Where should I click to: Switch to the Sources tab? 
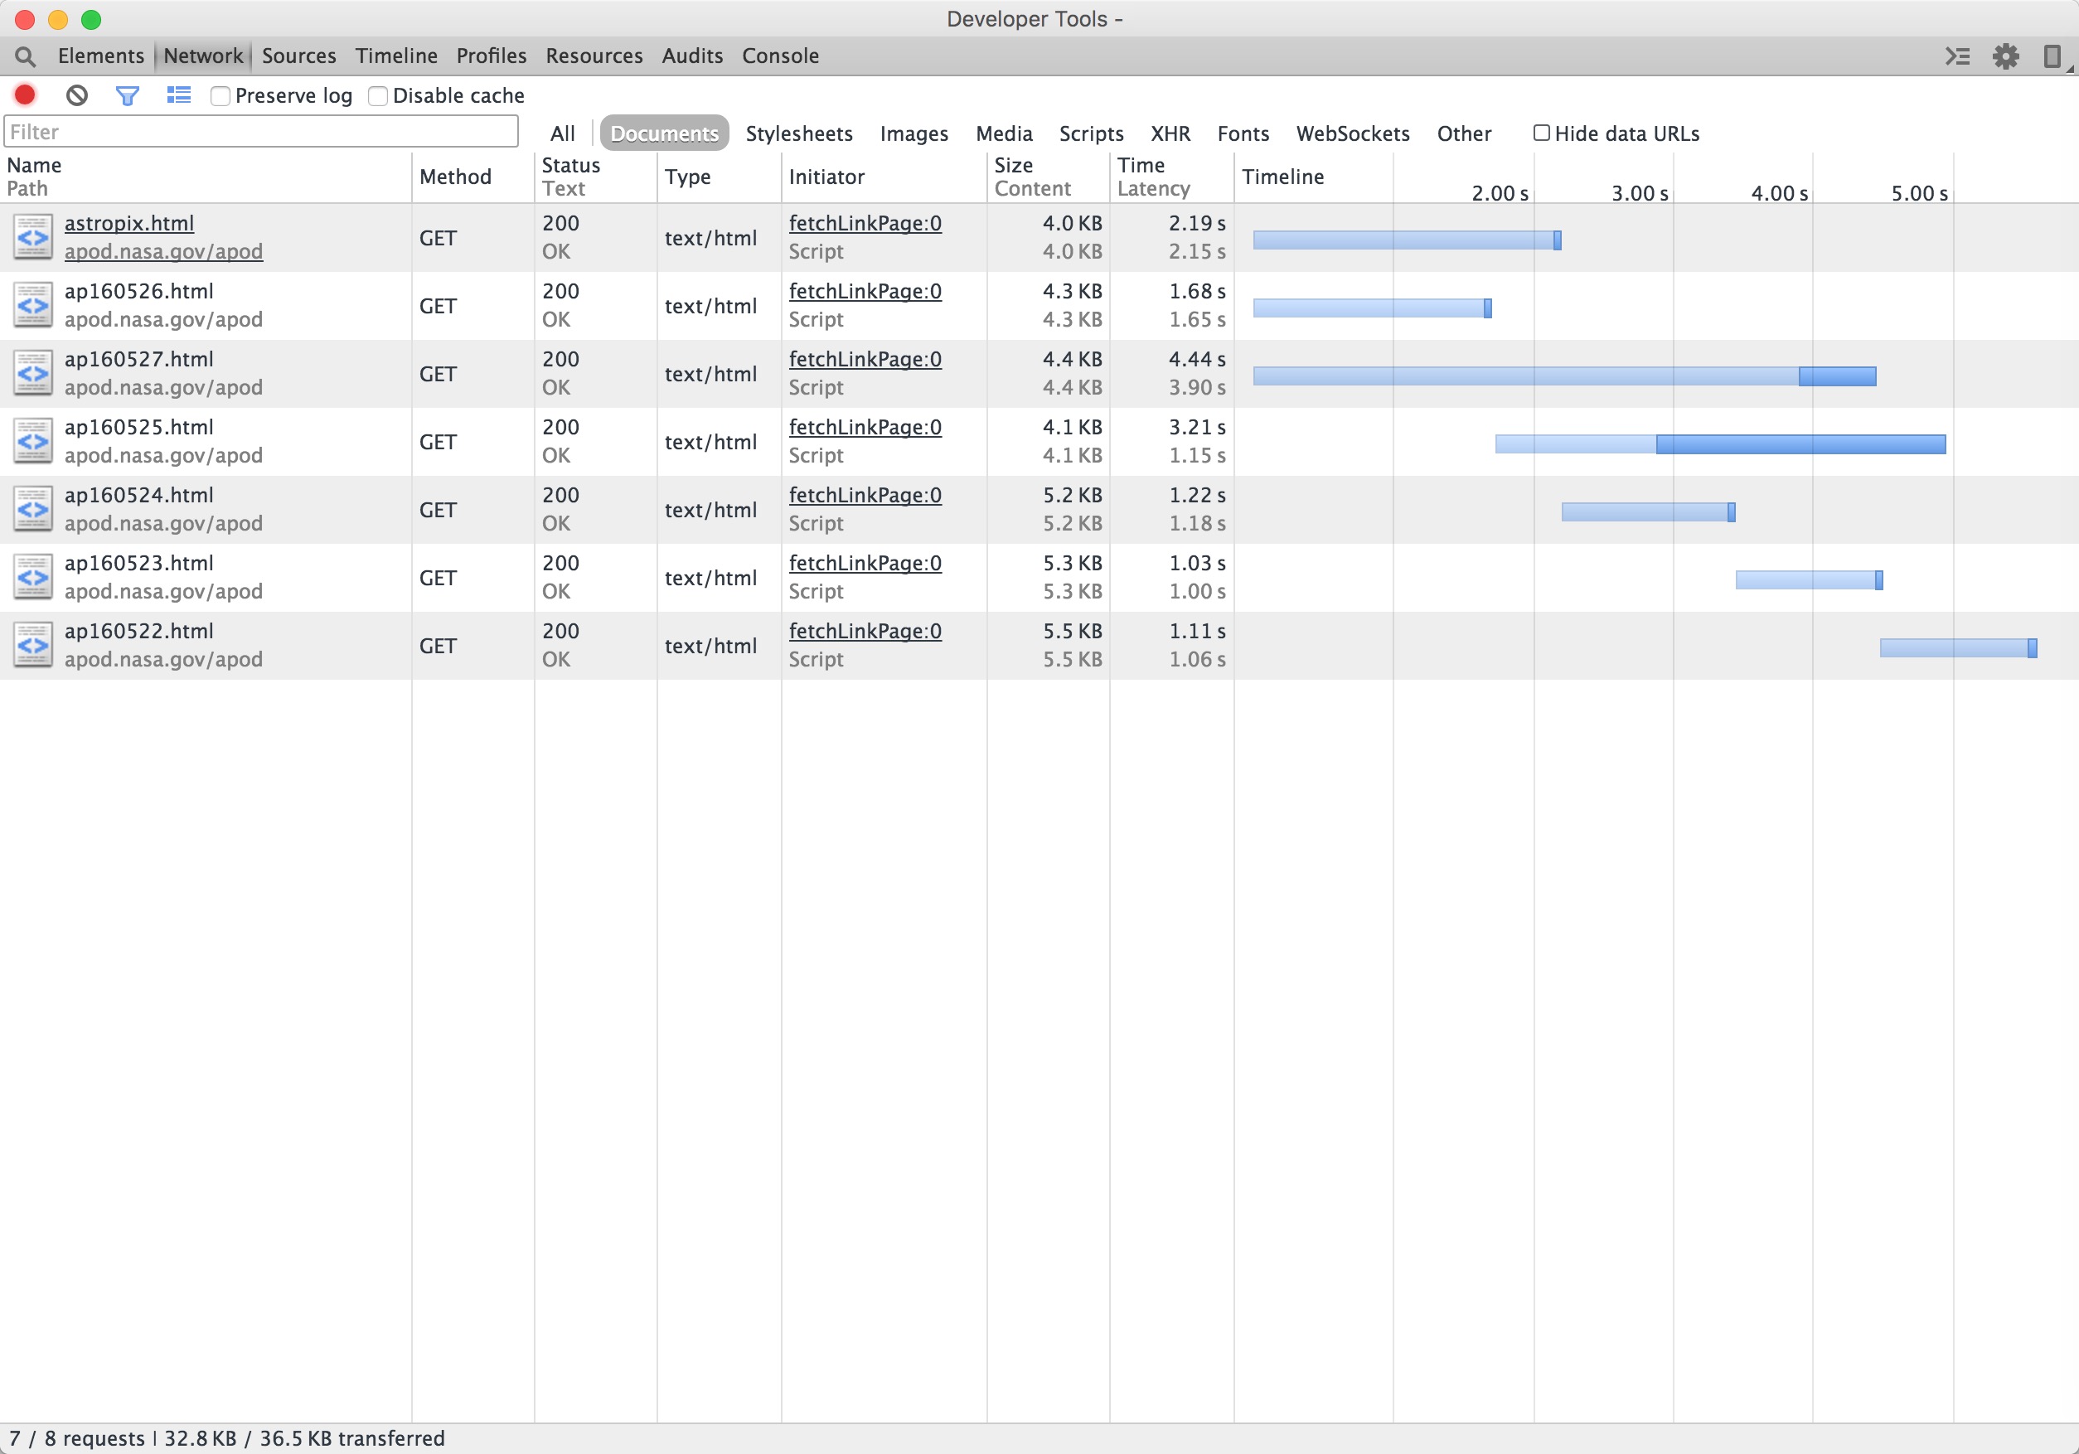click(298, 56)
